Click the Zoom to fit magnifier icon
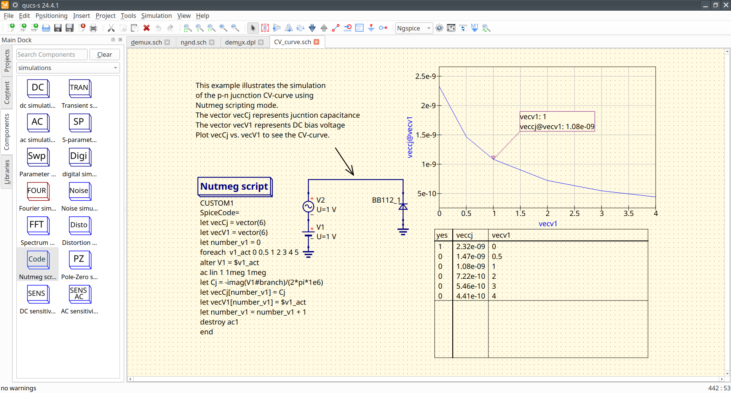 tap(188, 28)
